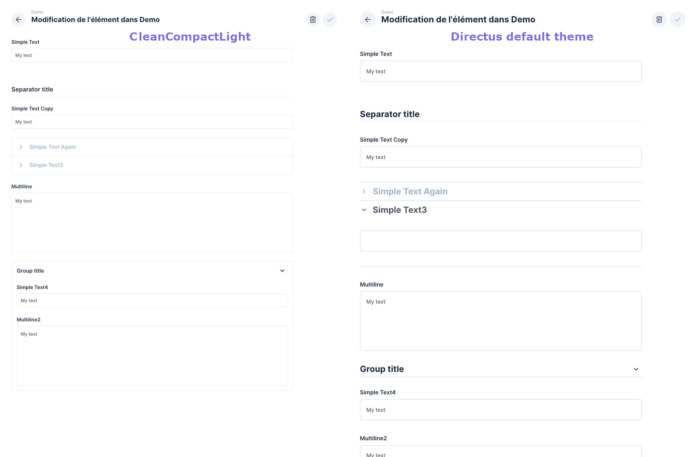Collapse the Group title section left panel
Viewport: 697px width, 457px height.
[282, 270]
